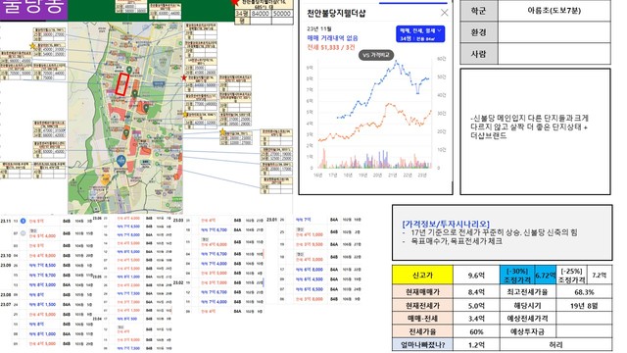Click the 23년 11월 date label

(319, 28)
